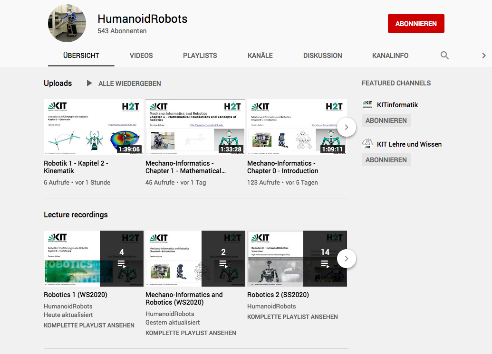Open KOMPLETTE PLAYLIST ANSEHEN under Robotics 1
The image size is (492, 354).
pos(89,326)
